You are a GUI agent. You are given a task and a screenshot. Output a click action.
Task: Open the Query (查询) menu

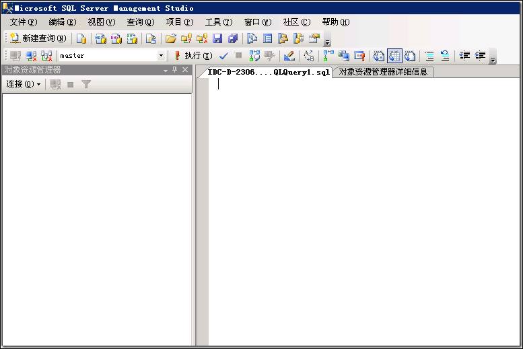141,22
